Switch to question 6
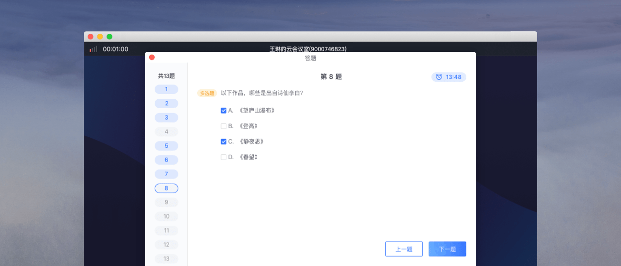This screenshot has width=621, height=266. coord(166,160)
